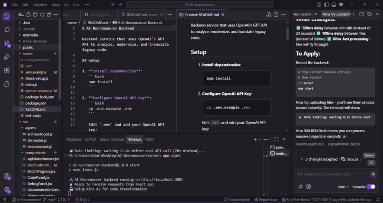Open notifications bell in status bar
383x203 pixels.
coord(378,200)
